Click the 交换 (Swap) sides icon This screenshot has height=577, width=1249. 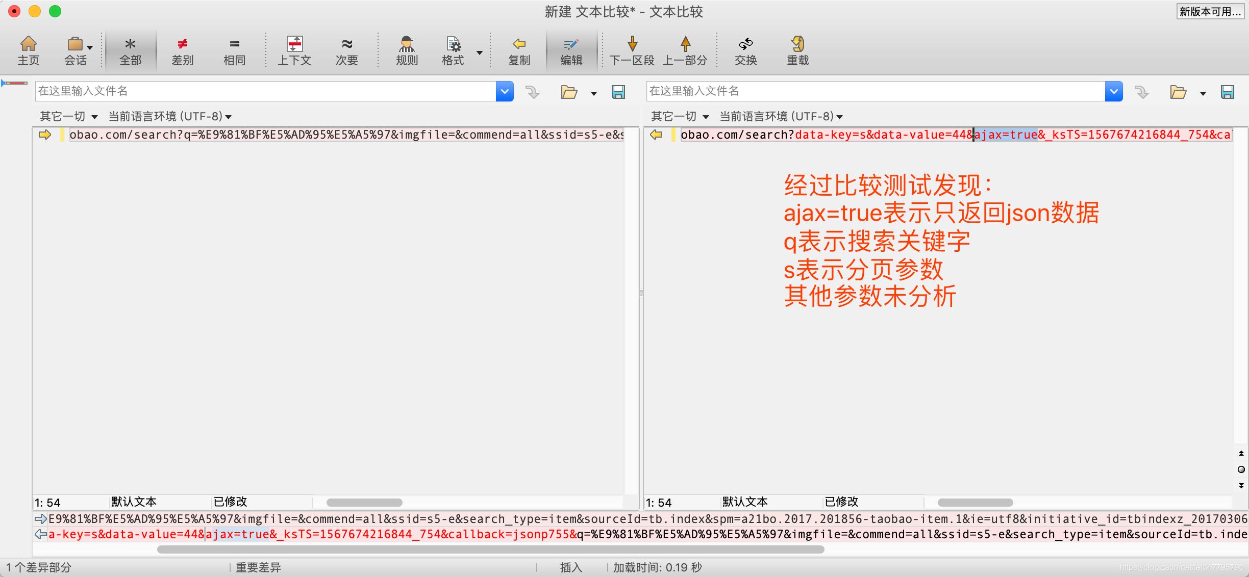coord(745,49)
